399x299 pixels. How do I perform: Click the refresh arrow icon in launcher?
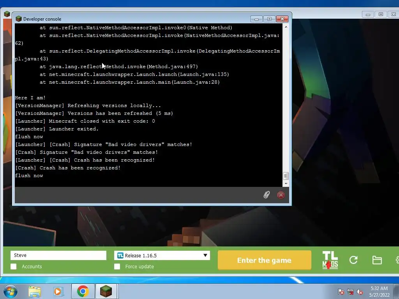coord(353,260)
